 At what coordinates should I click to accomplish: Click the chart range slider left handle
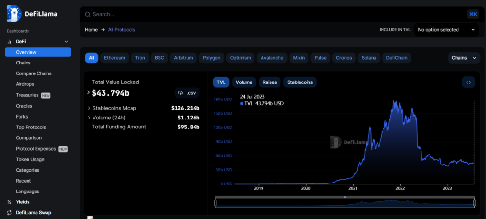pyautogui.click(x=215, y=203)
